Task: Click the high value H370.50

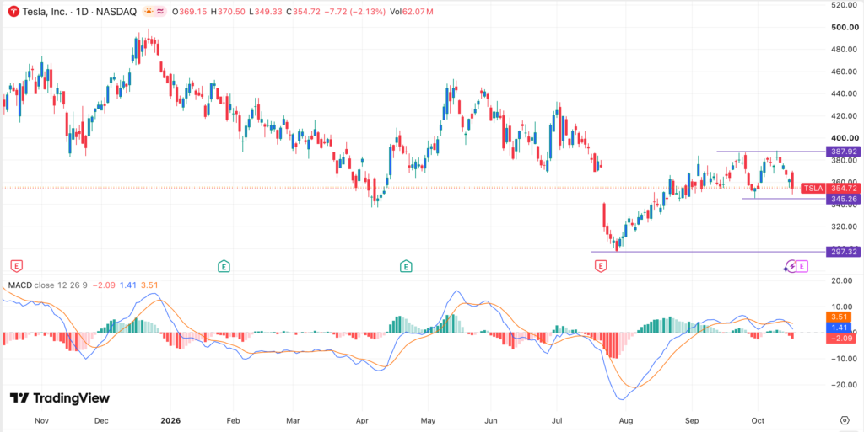Action: pyautogui.click(x=226, y=12)
